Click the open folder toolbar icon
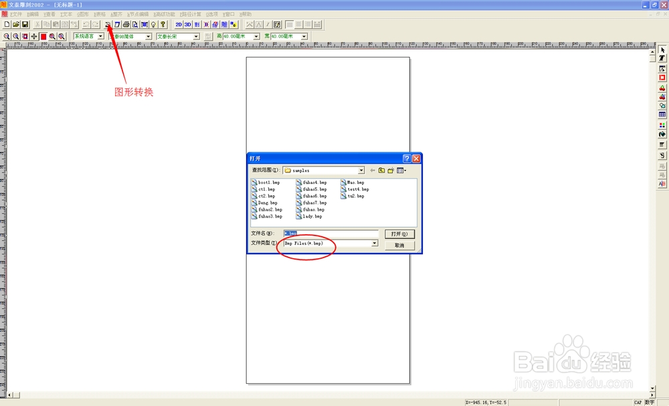Viewport: 669px width, 406px height. point(16,25)
